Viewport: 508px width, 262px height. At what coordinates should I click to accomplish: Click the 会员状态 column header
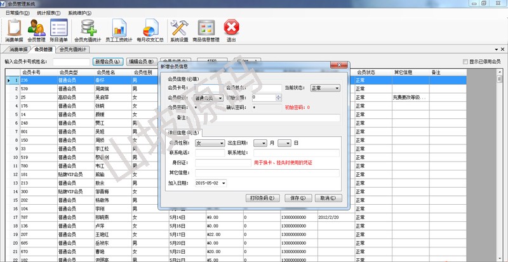373,72
